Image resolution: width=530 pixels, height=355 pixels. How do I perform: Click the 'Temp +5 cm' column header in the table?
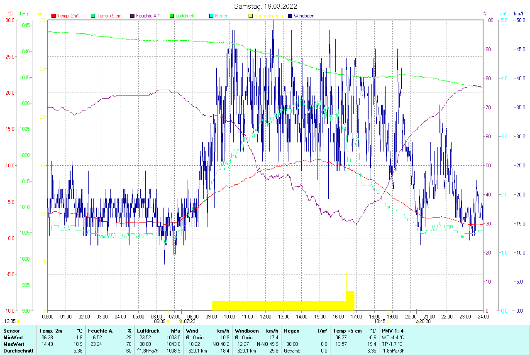347,331
